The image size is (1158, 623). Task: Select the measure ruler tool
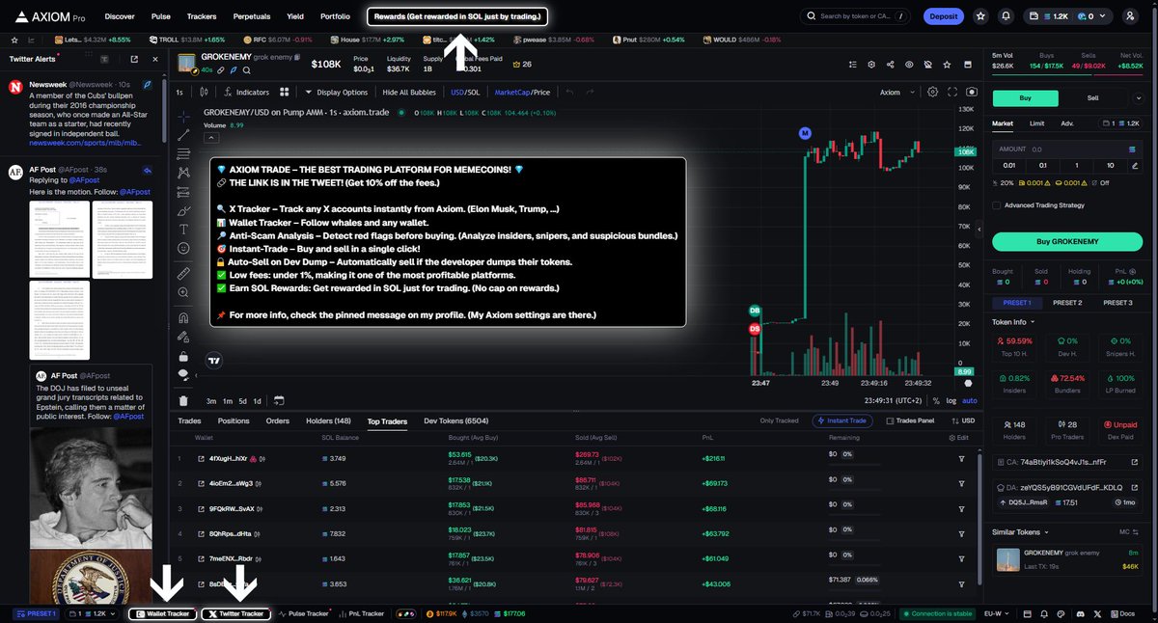pyautogui.click(x=183, y=274)
